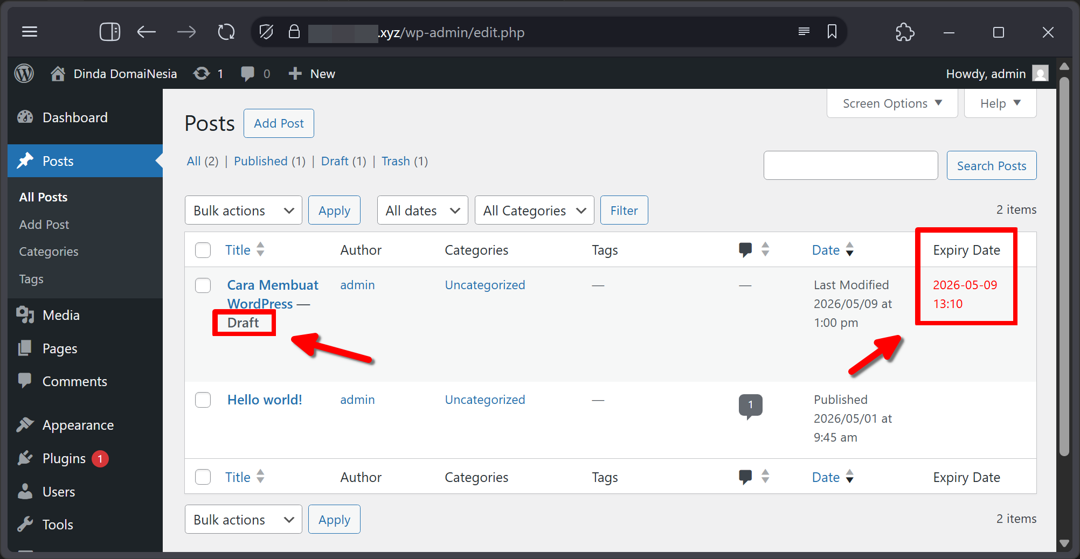Filter posts by Draft status
The height and width of the screenshot is (559, 1080).
335,161
